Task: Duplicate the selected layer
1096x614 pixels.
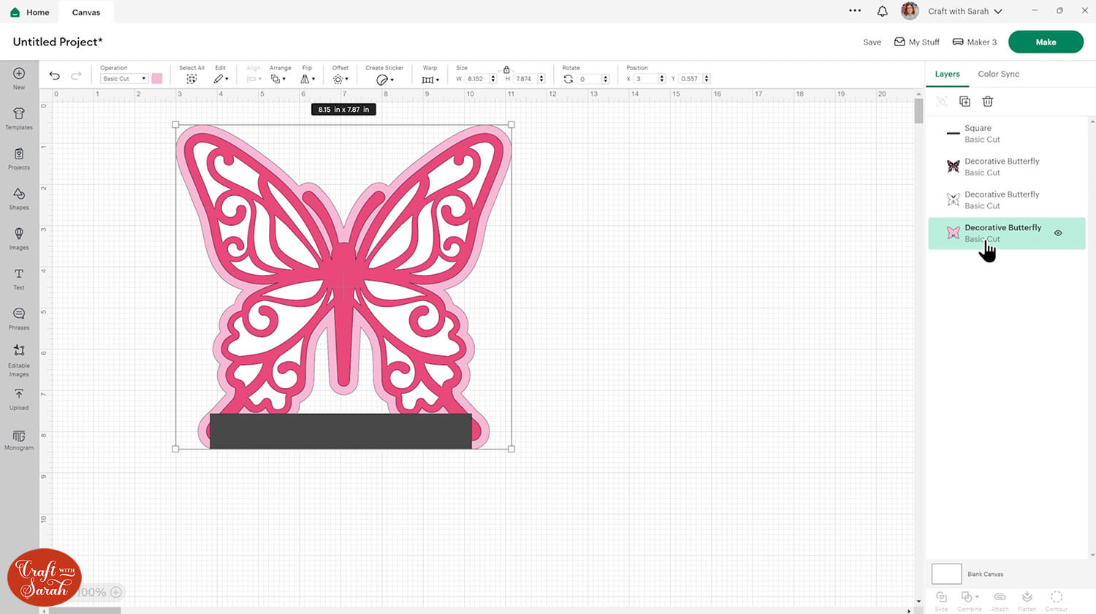Action: (x=964, y=102)
